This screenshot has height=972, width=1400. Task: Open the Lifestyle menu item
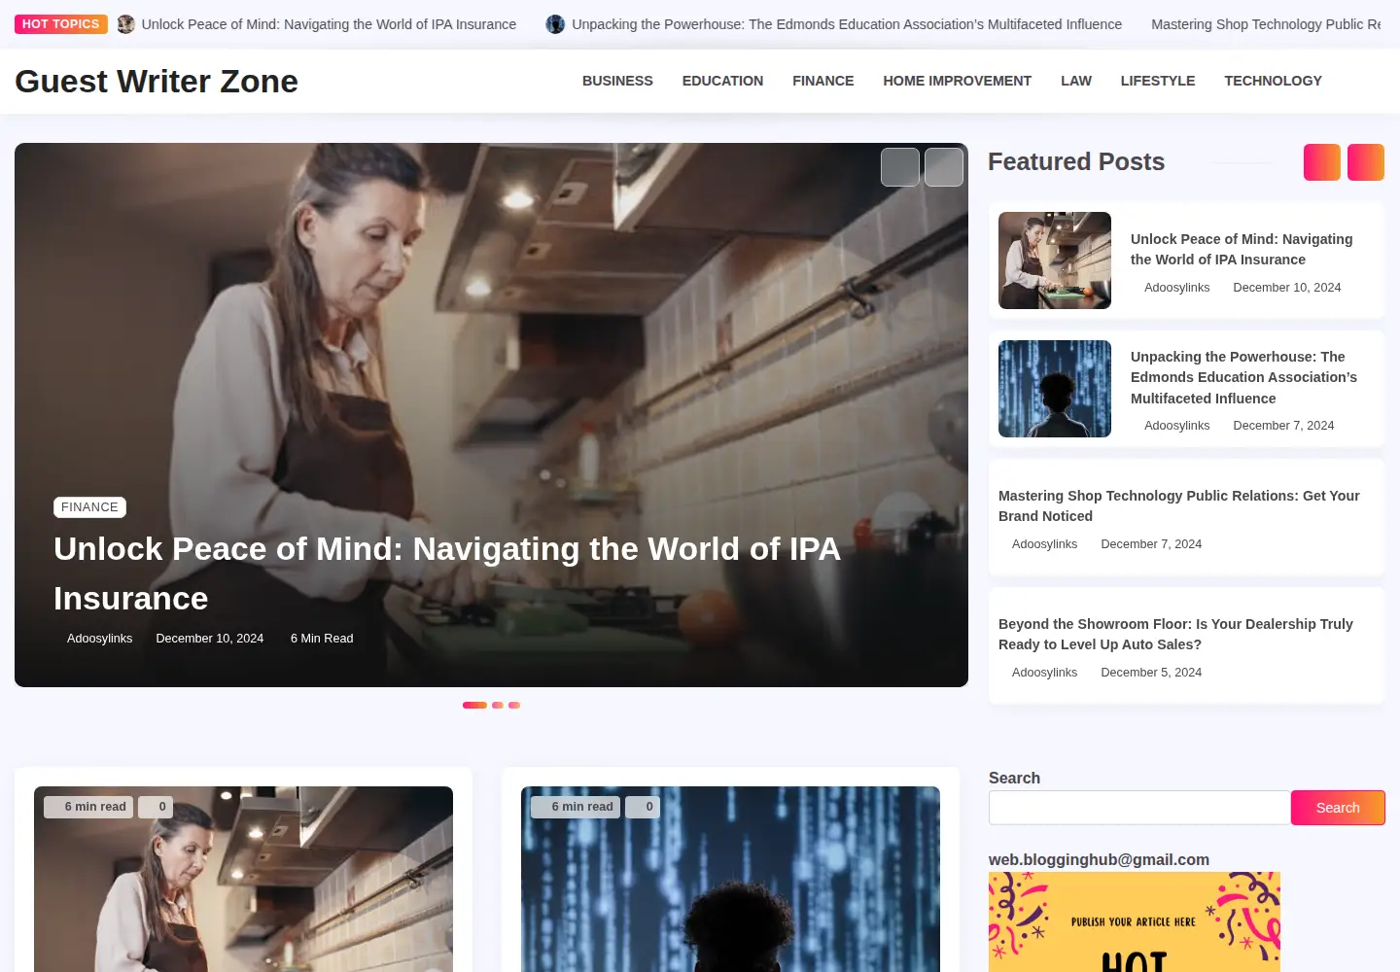(1158, 81)
